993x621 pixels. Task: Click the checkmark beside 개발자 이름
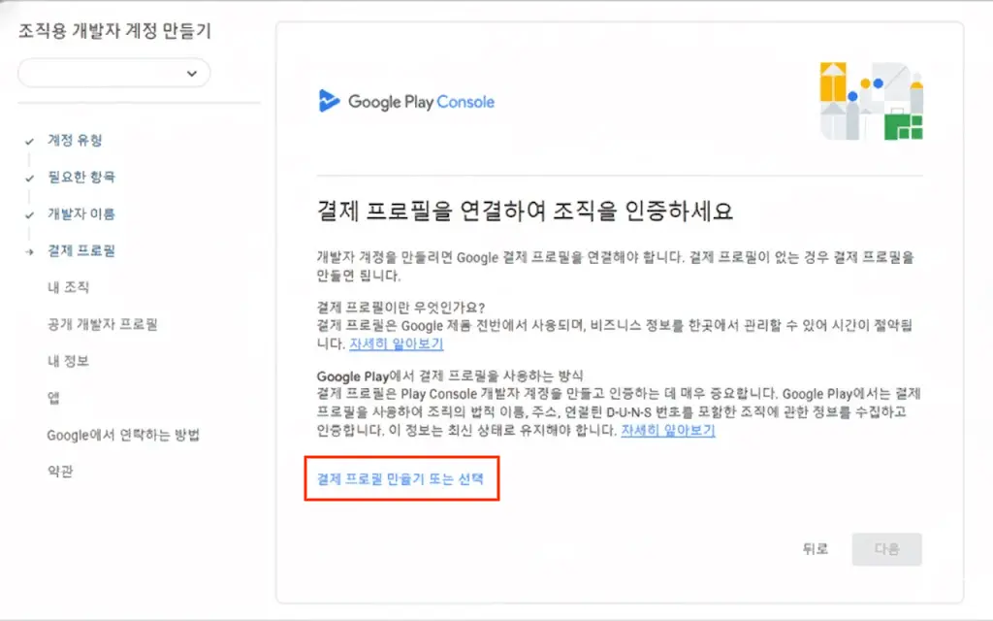coord(29,214)
